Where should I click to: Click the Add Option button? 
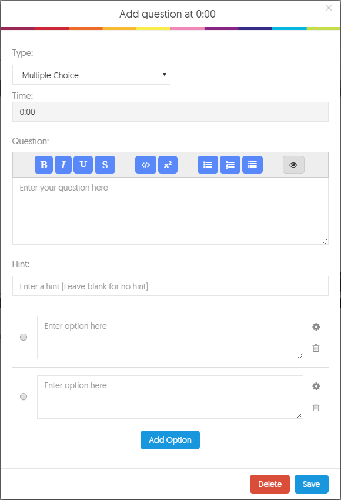point(170,440)
